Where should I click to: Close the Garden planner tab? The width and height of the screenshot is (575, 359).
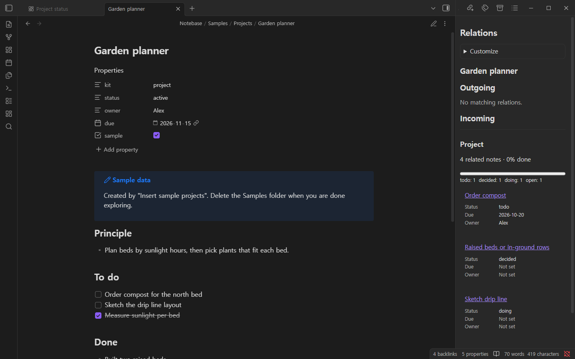pyautogui.click(x=178, y=9)
